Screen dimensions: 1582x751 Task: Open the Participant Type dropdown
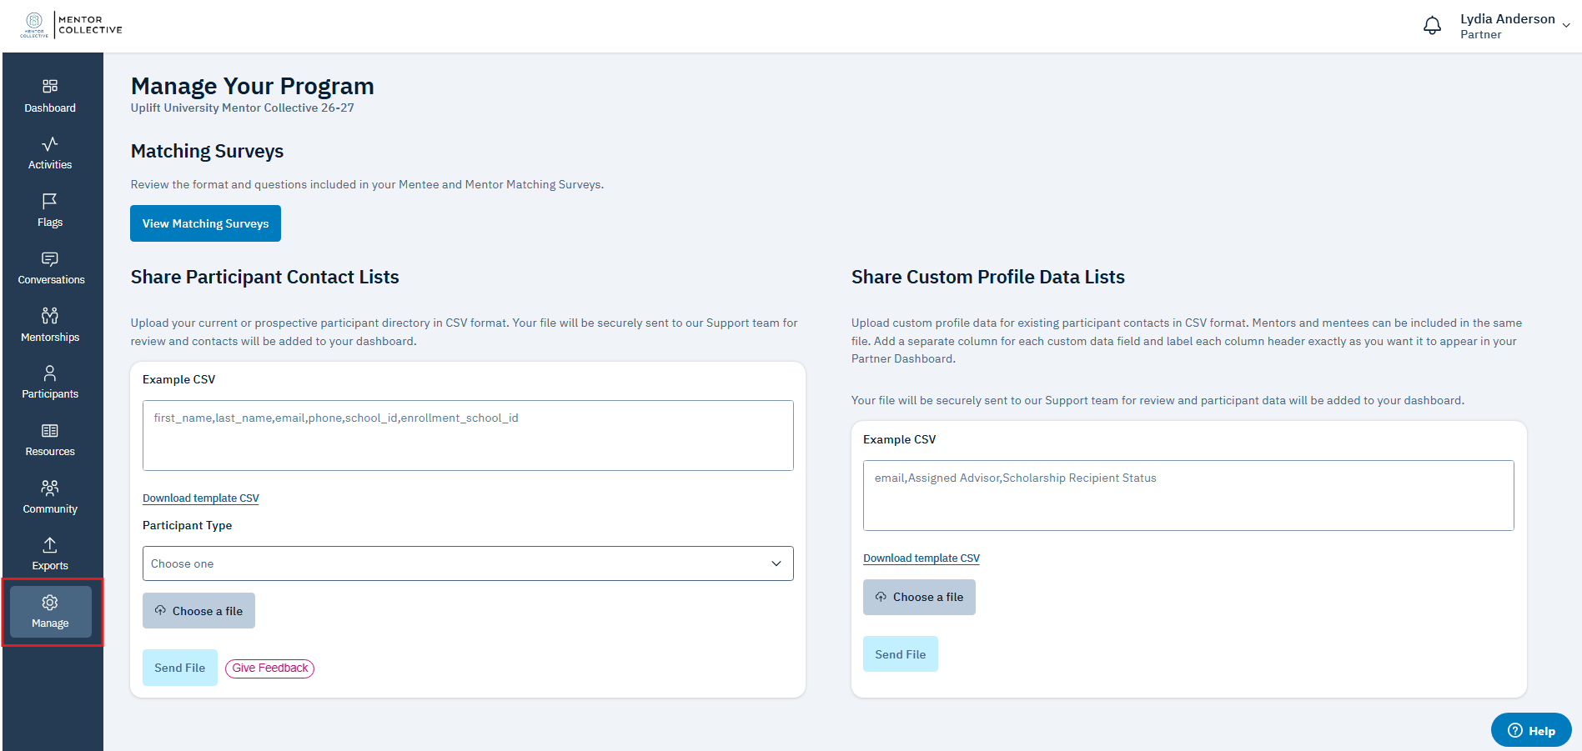[468, 563]
